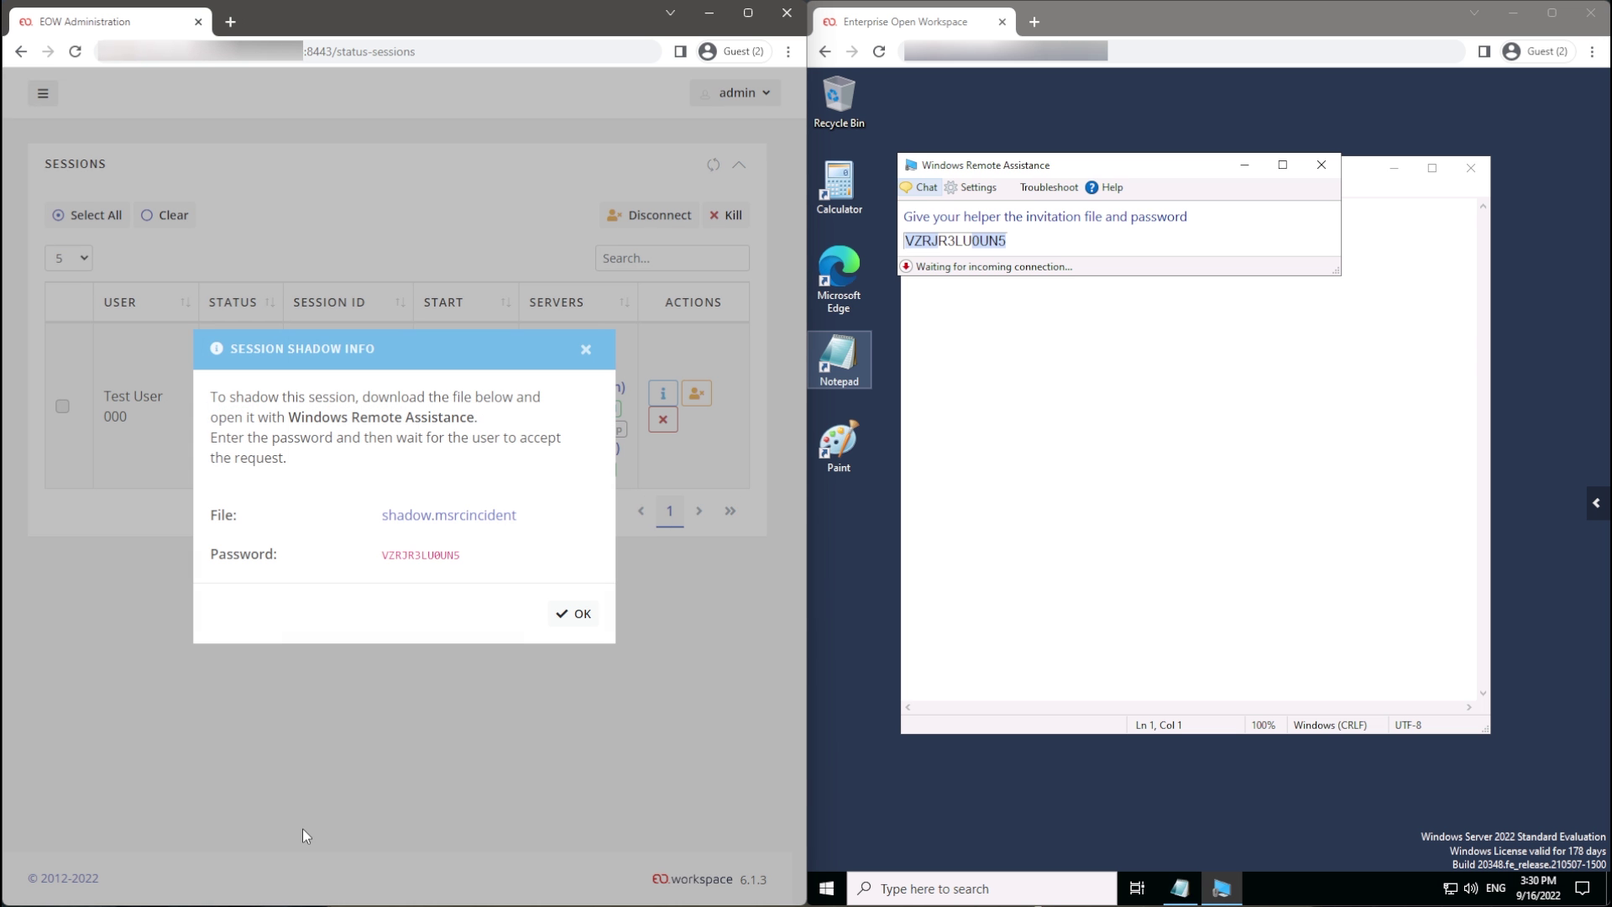The image size is (1612, 907).
Task: Select the Notepad desktop shortcut
Action: pyautogui.click(x=839, y=360)
